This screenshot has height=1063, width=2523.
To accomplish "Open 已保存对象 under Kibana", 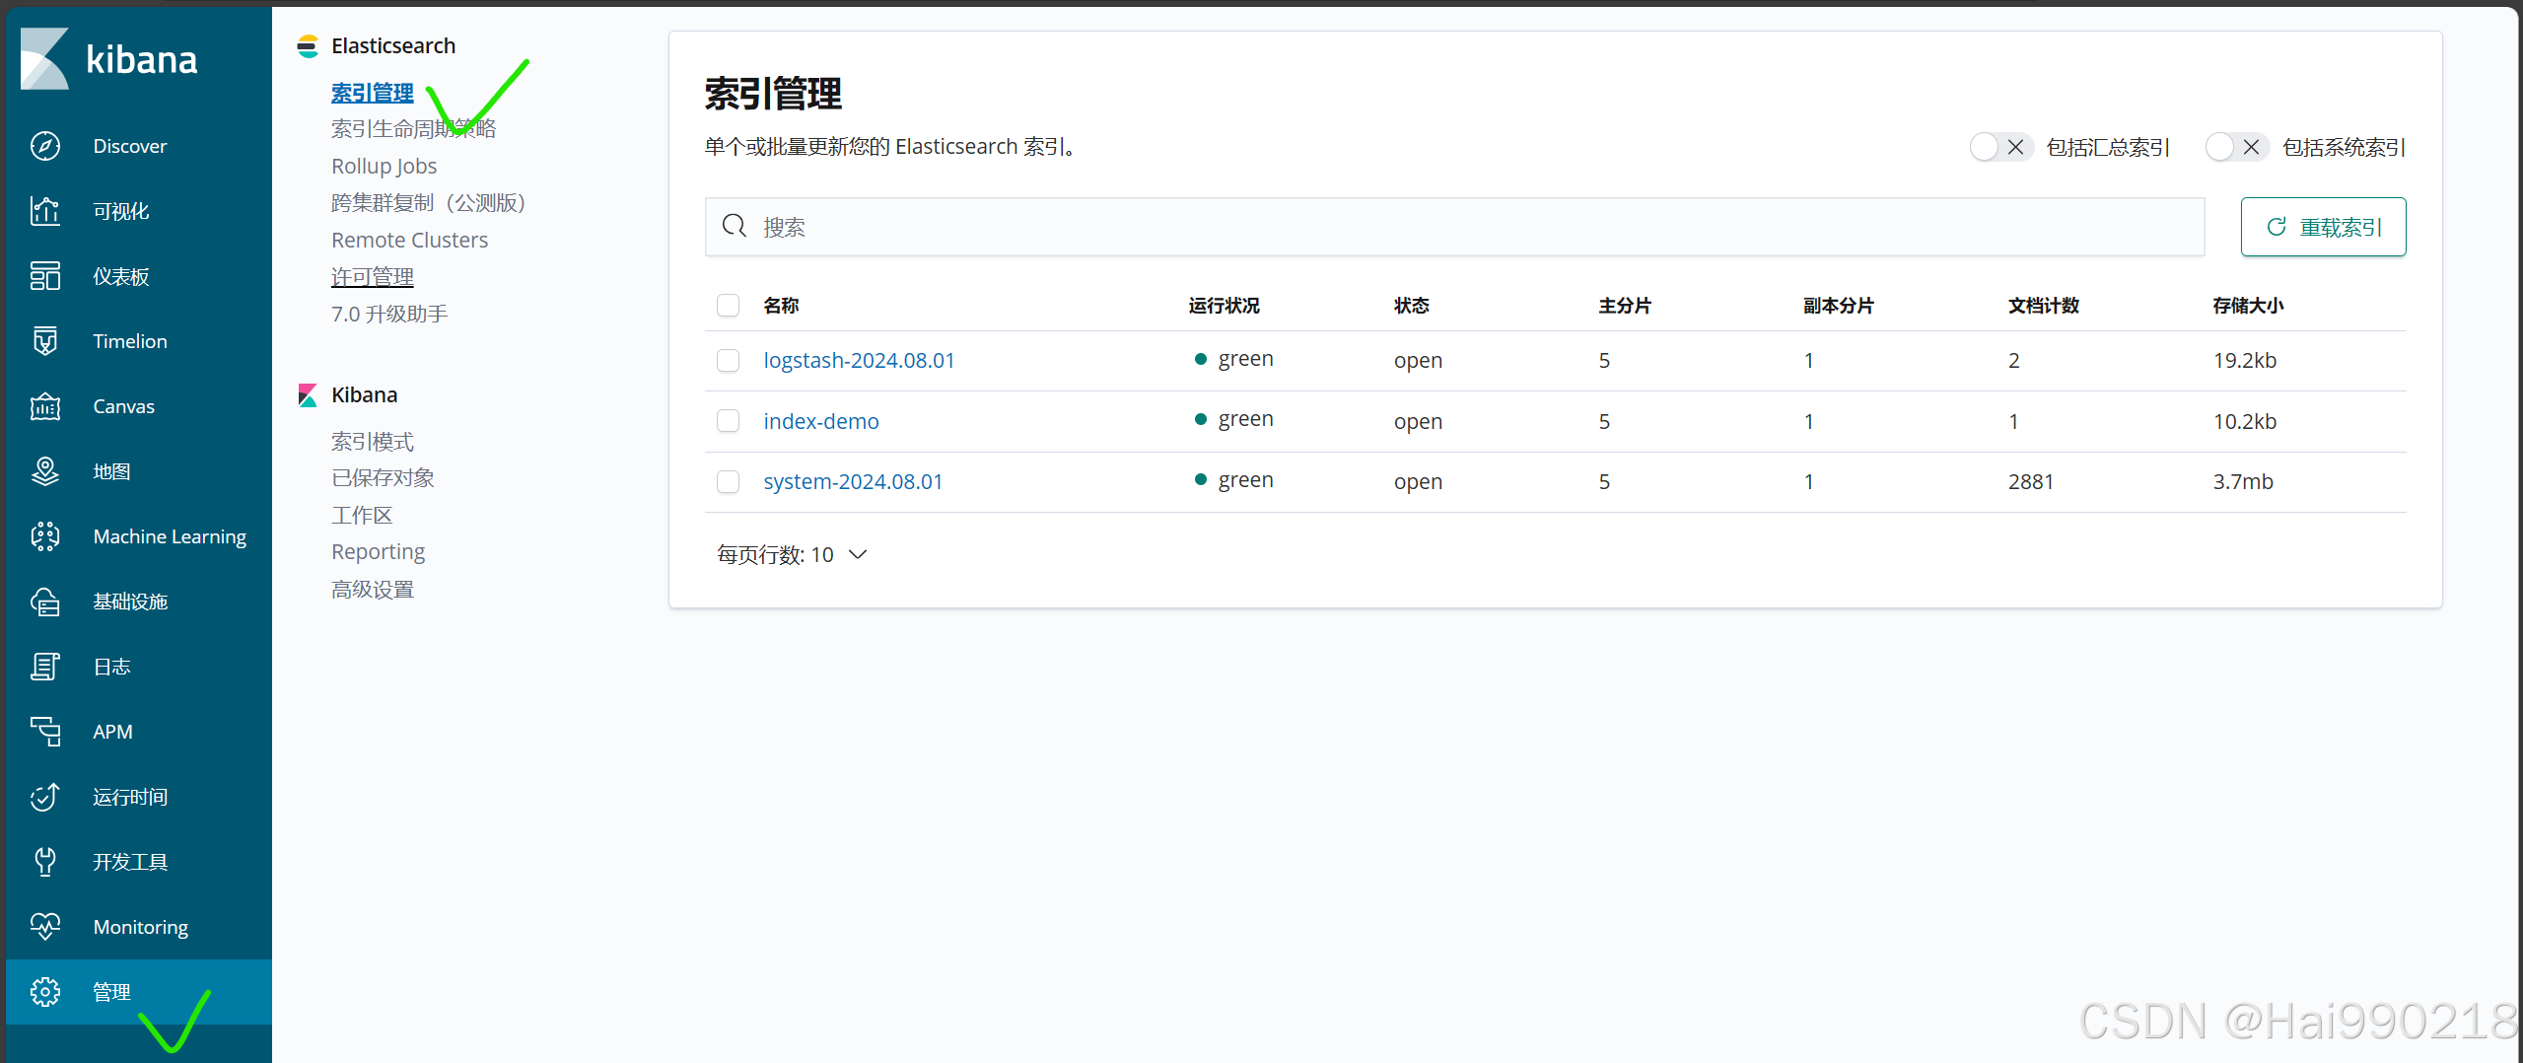I will [x=383, y=478].
